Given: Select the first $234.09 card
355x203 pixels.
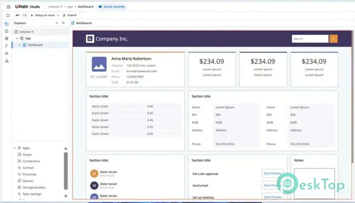Looking at the screenshot, I should (x=212, y=70).
